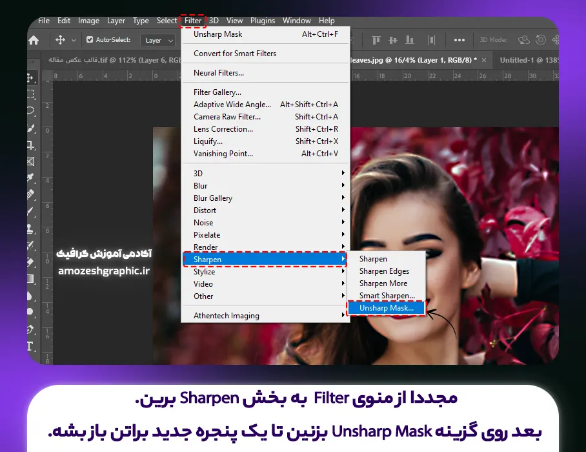The image size is (586, 452).
Task: Select the History Brush tool
Action: [31, 245]
